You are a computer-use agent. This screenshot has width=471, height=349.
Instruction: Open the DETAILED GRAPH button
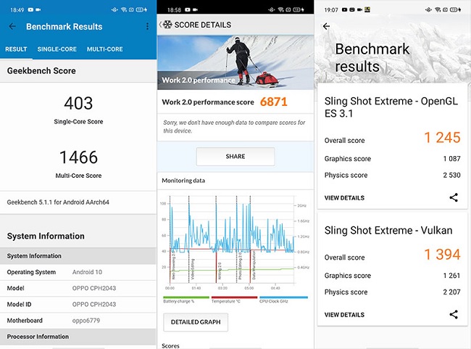(x=195, y=322)
